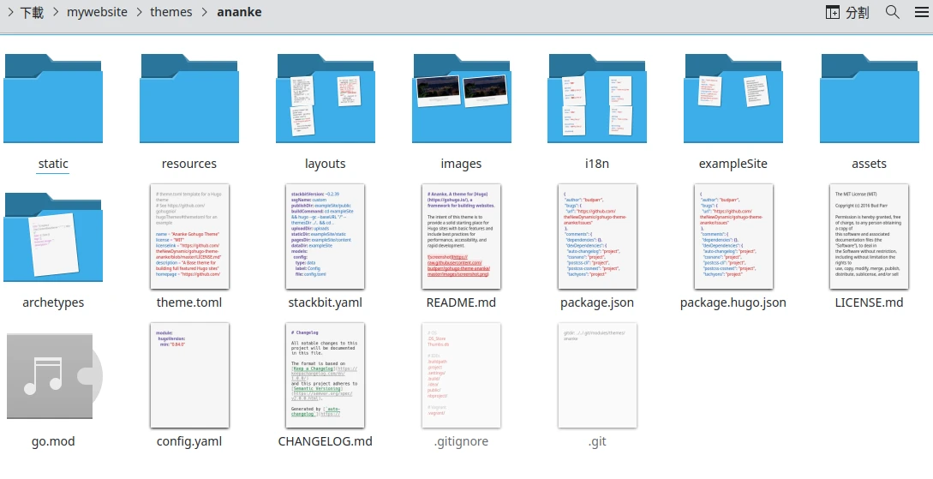Viewport: 933px width, 479px height.
Task: Expand chevron before ananke breadcrumb
Action: (204, 13)
